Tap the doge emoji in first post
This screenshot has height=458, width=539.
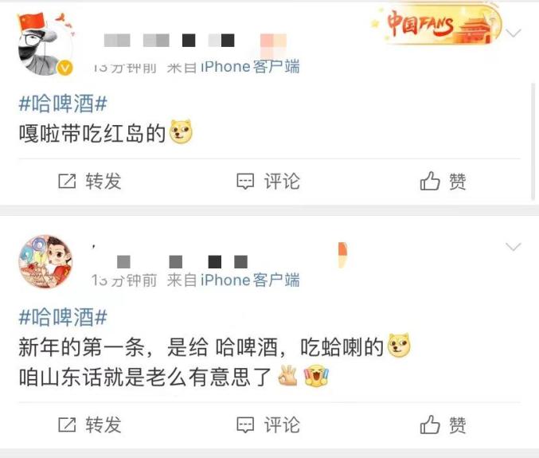tap(182, 131)
